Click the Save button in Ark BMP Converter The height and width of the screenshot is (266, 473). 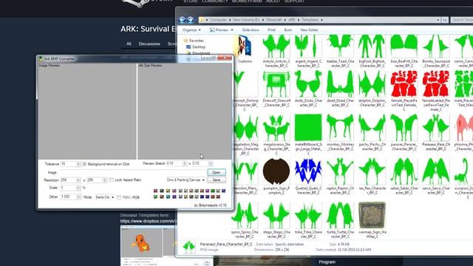click(x=217, y=180)
